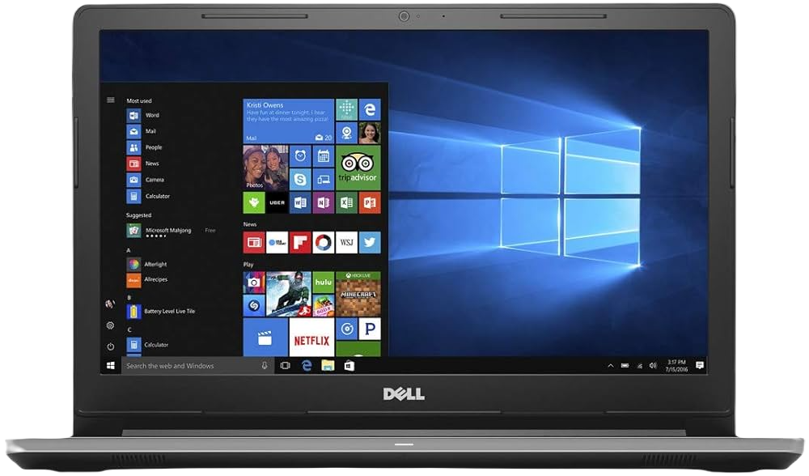Image resolution: width=809 pixels, height=476 pixels.
Task: Click the Uber tile
Action: 277,202
